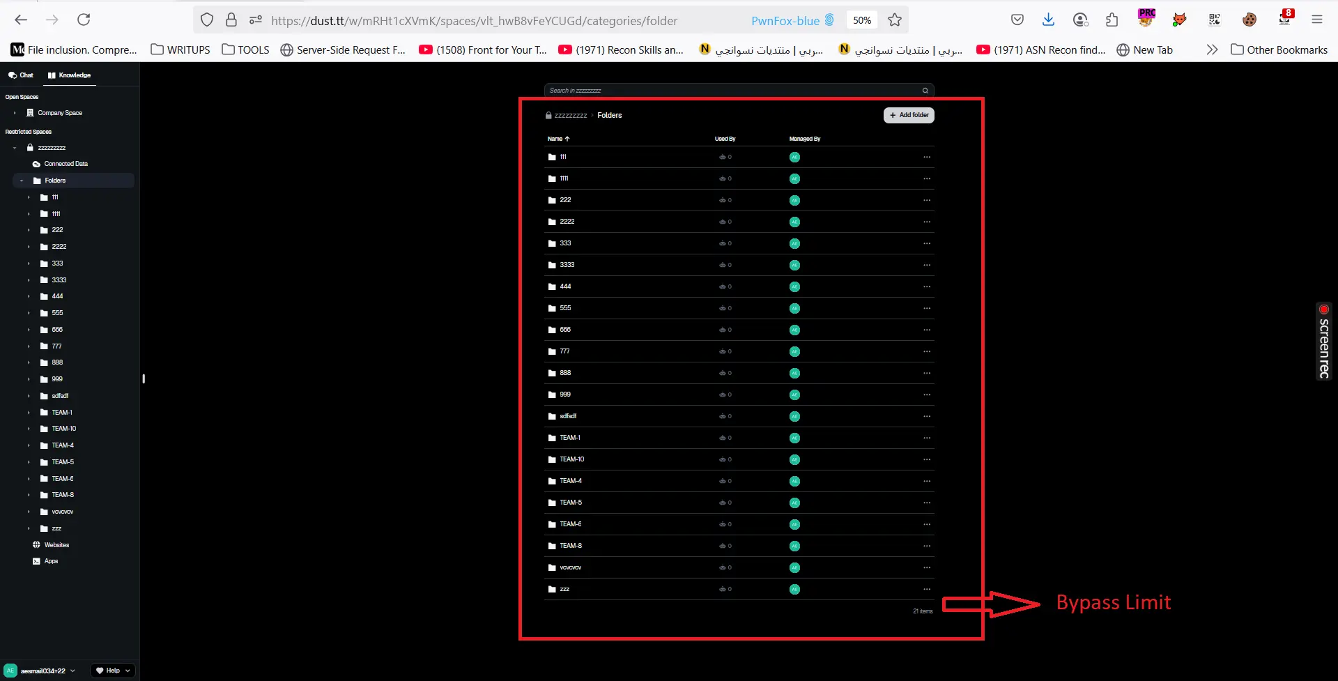Open the three-dot menu for folder 222
Screen dimensions: 1338x681
point(926,200)
